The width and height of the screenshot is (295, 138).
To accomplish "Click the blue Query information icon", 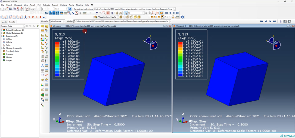I will coord(183,17).
